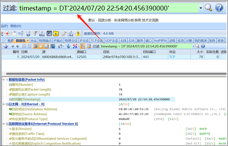Open help with the top blue question mark
Viewport: 228px width, 146px height.
[219, 8]
